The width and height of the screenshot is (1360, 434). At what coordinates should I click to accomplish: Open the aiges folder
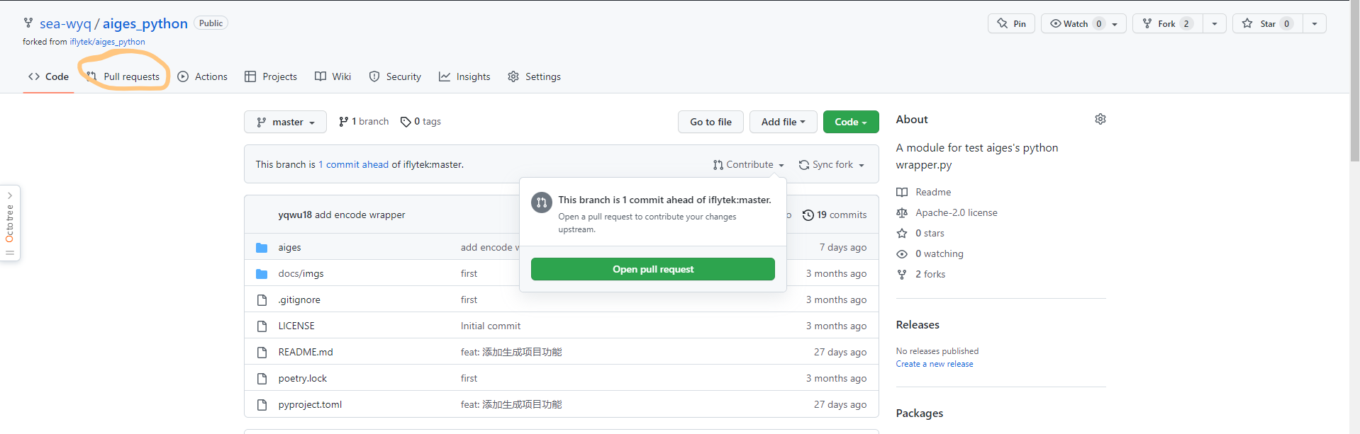coord(289,248)
